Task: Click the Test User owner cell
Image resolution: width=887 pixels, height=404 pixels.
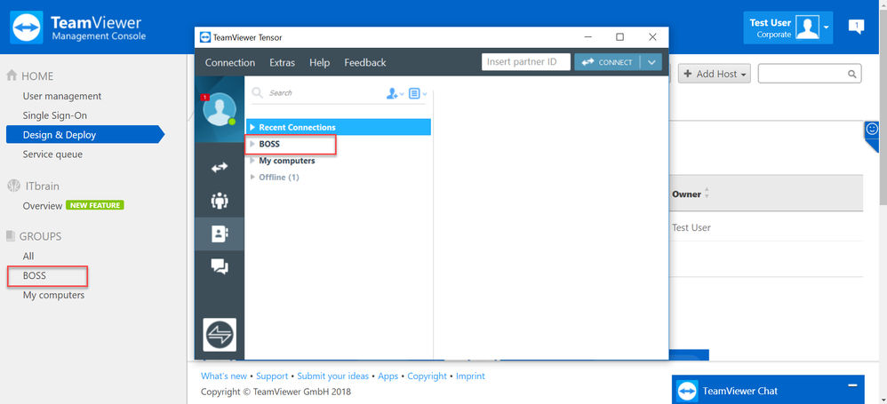Action: pos(691,227)
